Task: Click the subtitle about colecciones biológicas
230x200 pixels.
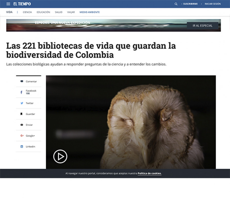Action: tap(86, 64)
